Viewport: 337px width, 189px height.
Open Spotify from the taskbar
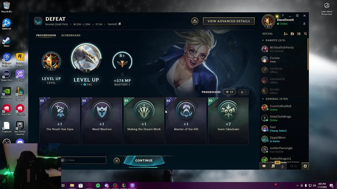point(98,186)
